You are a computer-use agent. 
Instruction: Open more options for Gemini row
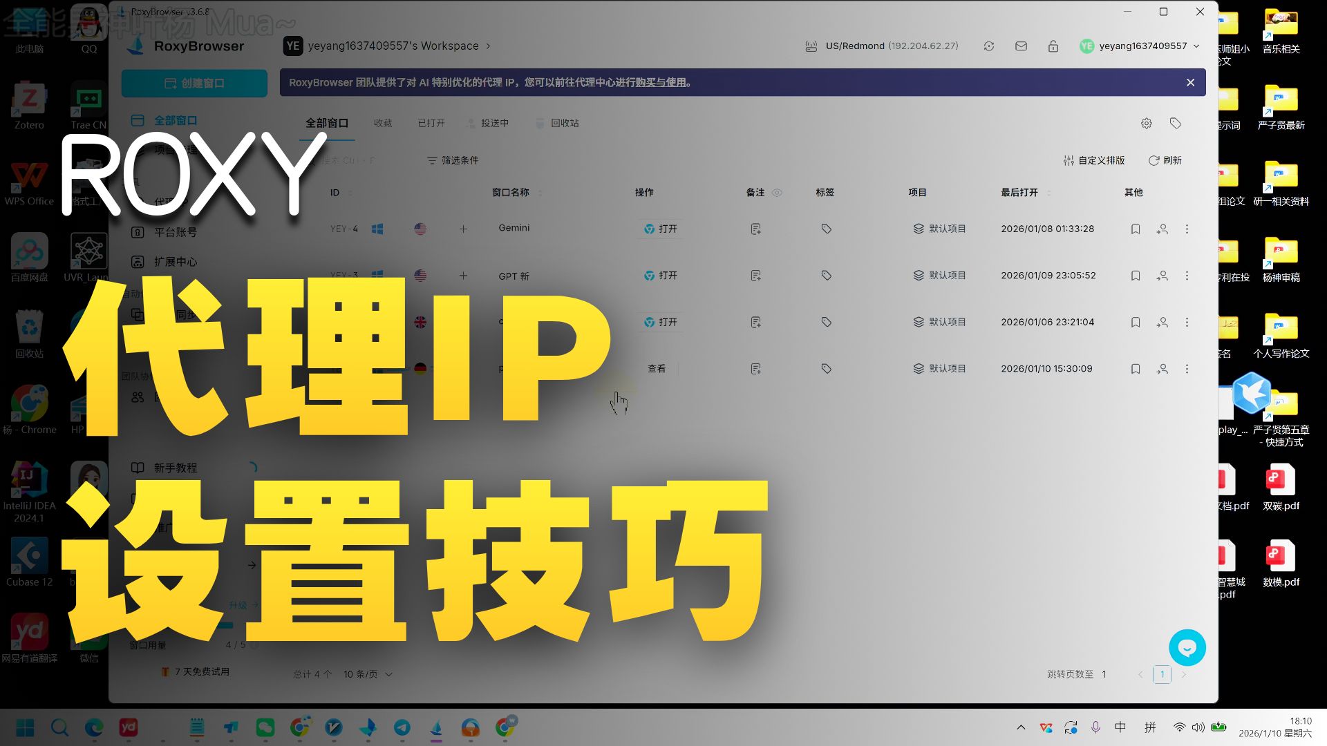1187,229
